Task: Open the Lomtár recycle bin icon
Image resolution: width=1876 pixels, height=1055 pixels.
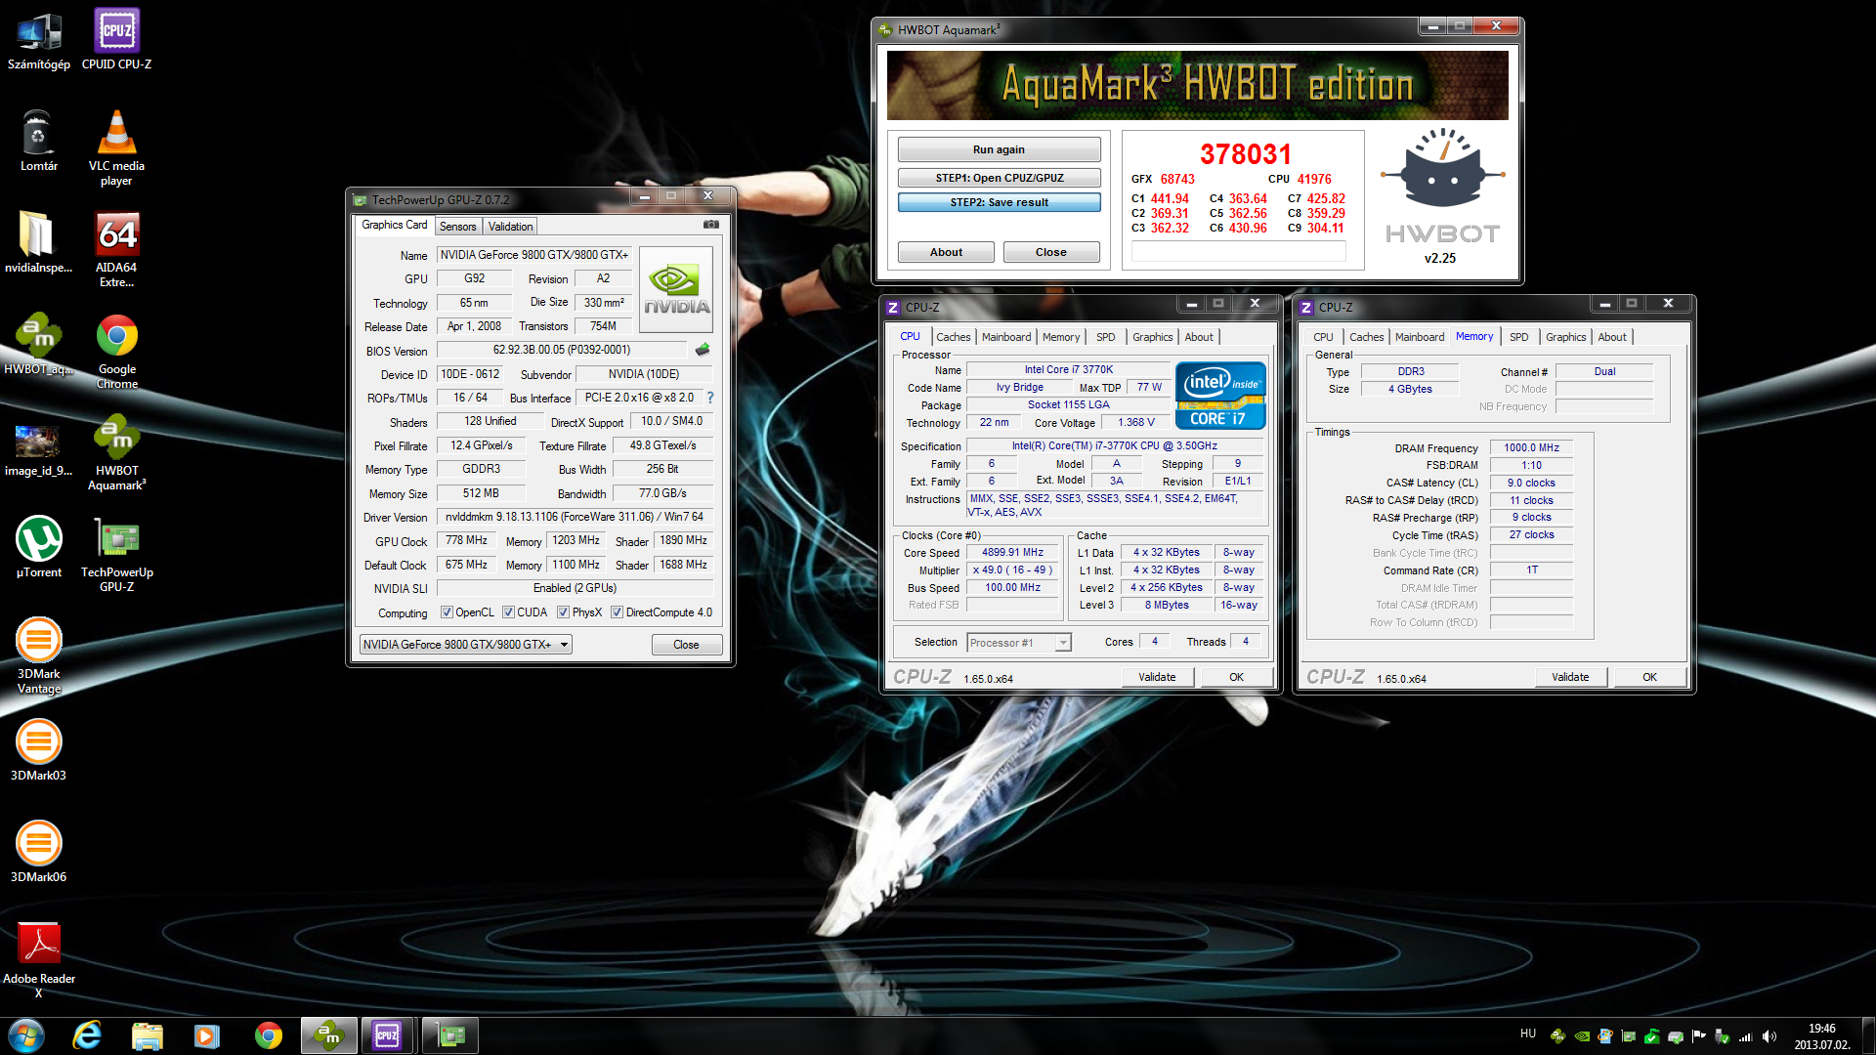Action: coord(39,142)
